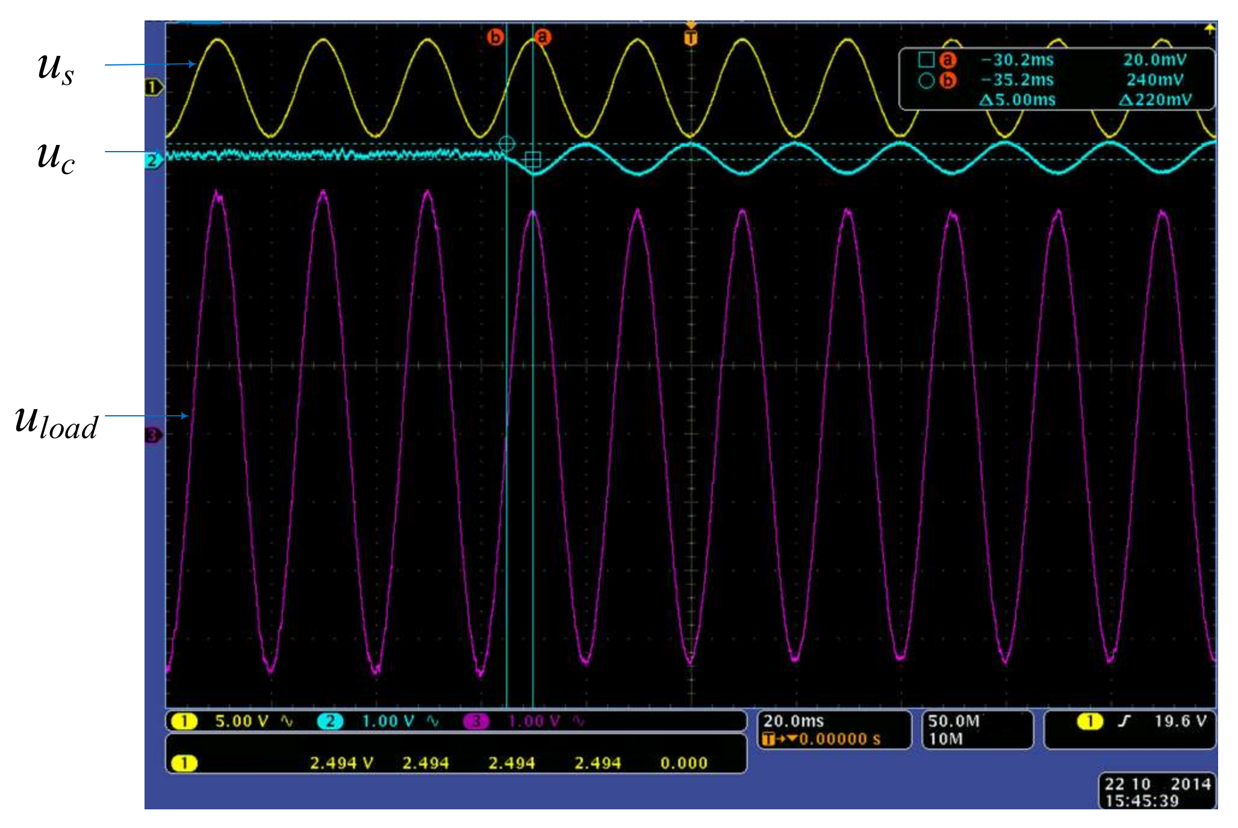Click the 20.0mV cursor a voltage readout
Image resolution: width=1238 pixels, height=828 pixels.
point(1155,60)
